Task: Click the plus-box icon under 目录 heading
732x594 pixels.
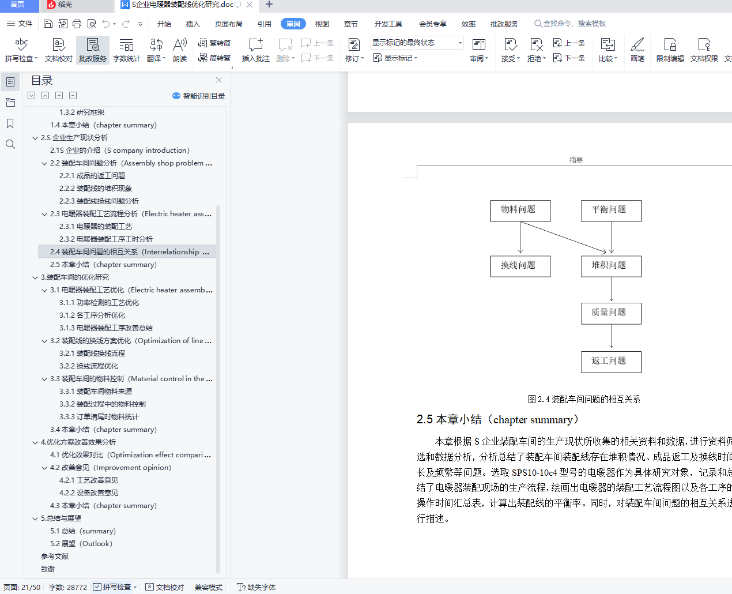Action: tap(59, 96)
